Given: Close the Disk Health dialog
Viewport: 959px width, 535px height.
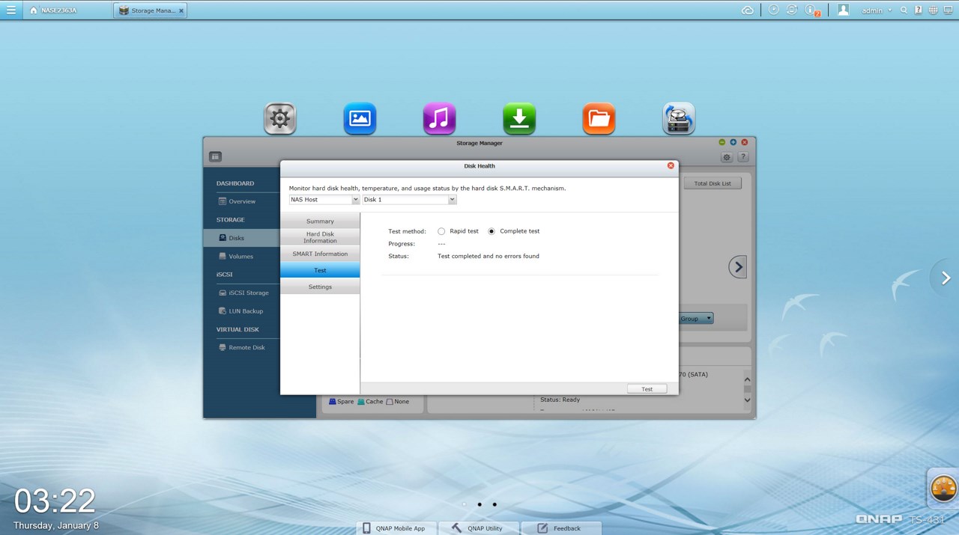Looking at the screenshot, I should coord(671,165).
